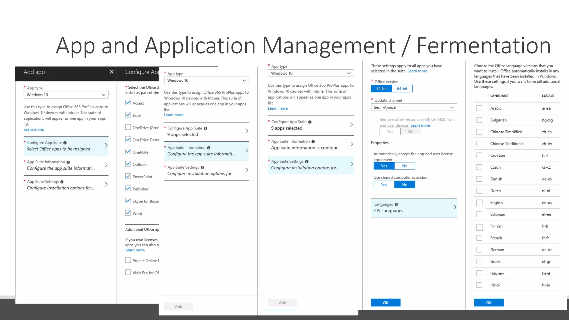Uncheck the OneDrive Desktop checkbox
Image resolution: width=569 pixels, height=320 pixels.
(x=128, y=139)
